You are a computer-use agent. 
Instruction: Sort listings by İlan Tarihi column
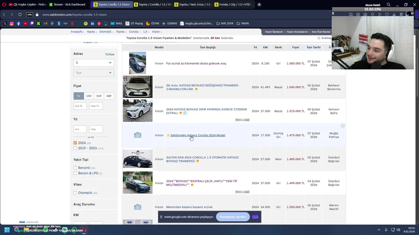pyautogui.click(x=314, y=47)
